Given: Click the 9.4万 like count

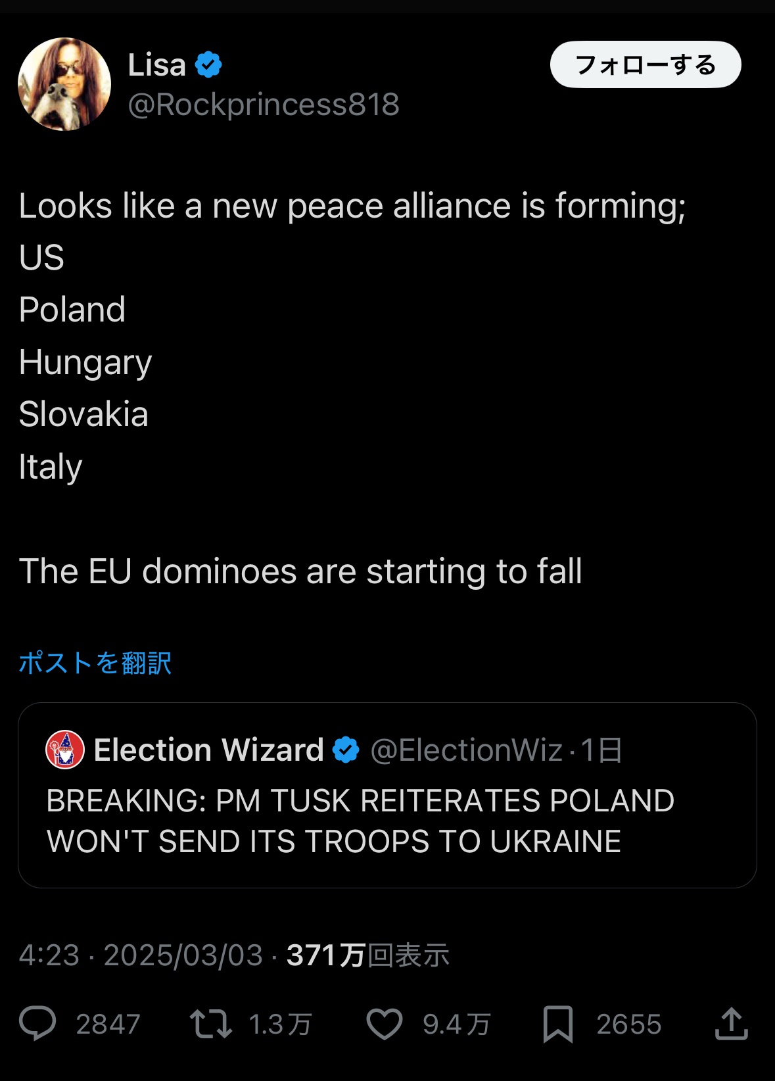Looking at the screenshot, I should click(x=456, y=1024).
